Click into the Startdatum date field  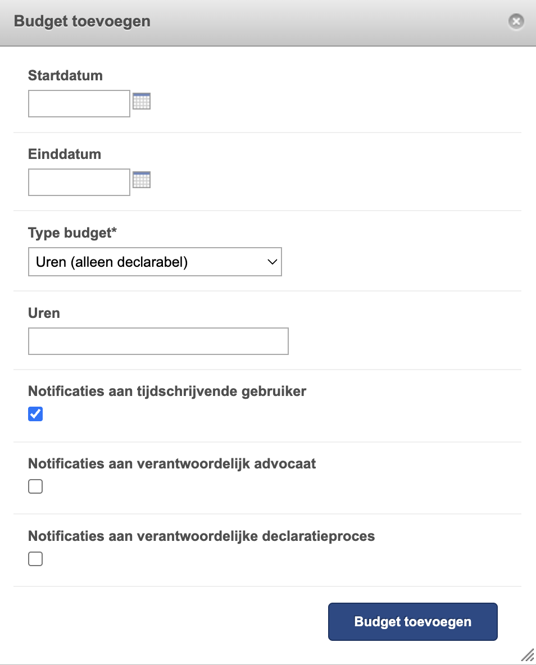click(x=79, y=104)
